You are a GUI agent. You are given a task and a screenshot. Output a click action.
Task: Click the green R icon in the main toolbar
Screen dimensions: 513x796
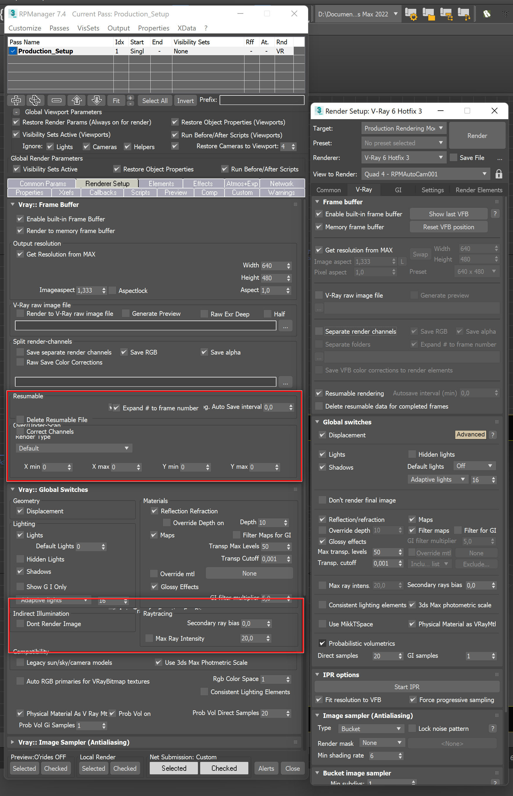(x=487, y=14)
